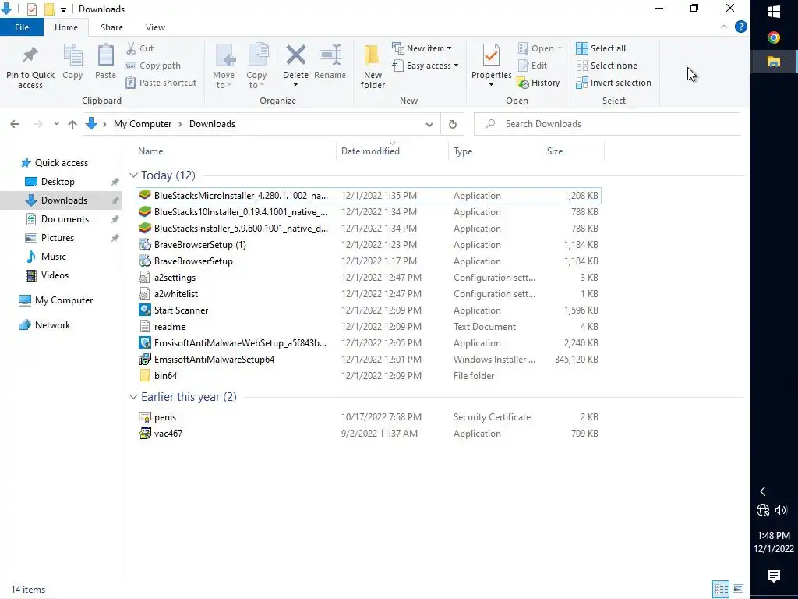The height and width of the screenshot is (599, 798).
Task: Open Pictures in navigation pane
Action: click(x=58, y=238)
